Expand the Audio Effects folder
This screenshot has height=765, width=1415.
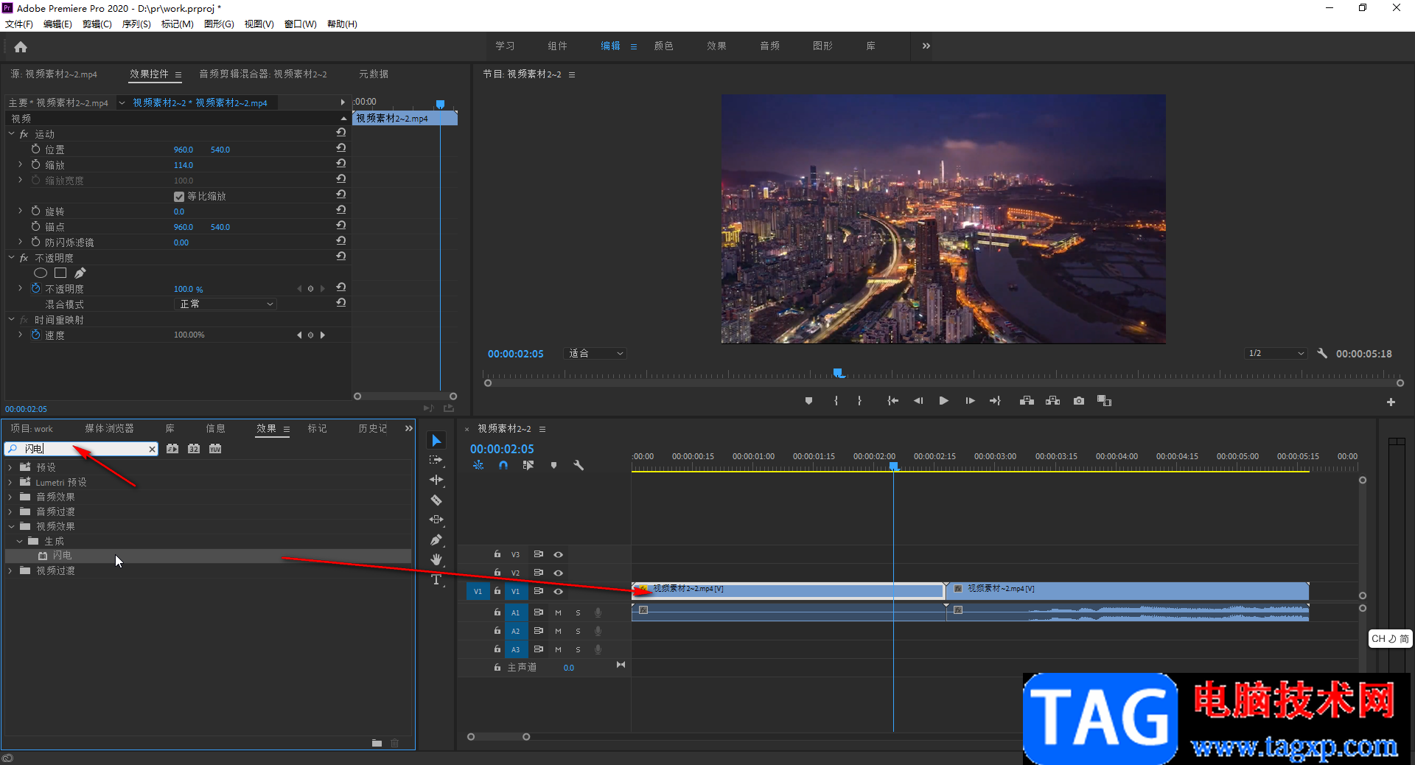tap(10, 497)
